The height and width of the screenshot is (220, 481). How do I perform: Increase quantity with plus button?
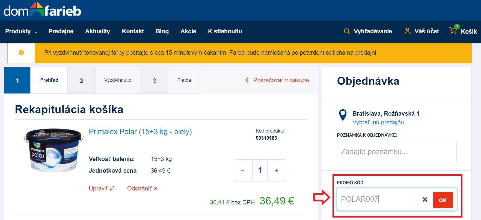tap(277, 170)
